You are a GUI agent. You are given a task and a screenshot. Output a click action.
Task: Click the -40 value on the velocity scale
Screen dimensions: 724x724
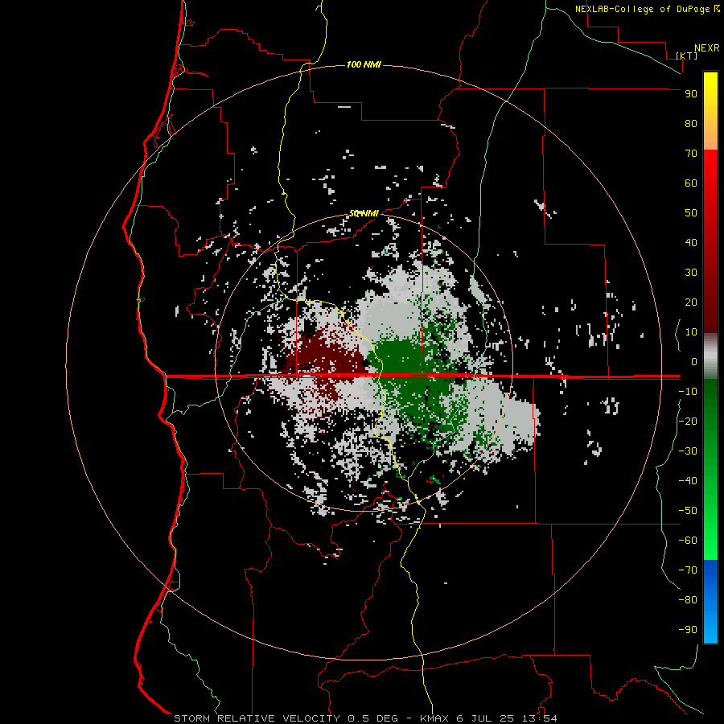click(x=688, y=481)
